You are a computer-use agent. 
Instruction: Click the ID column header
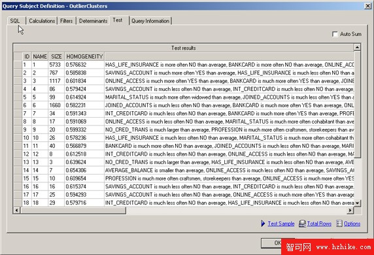[27, 56]
